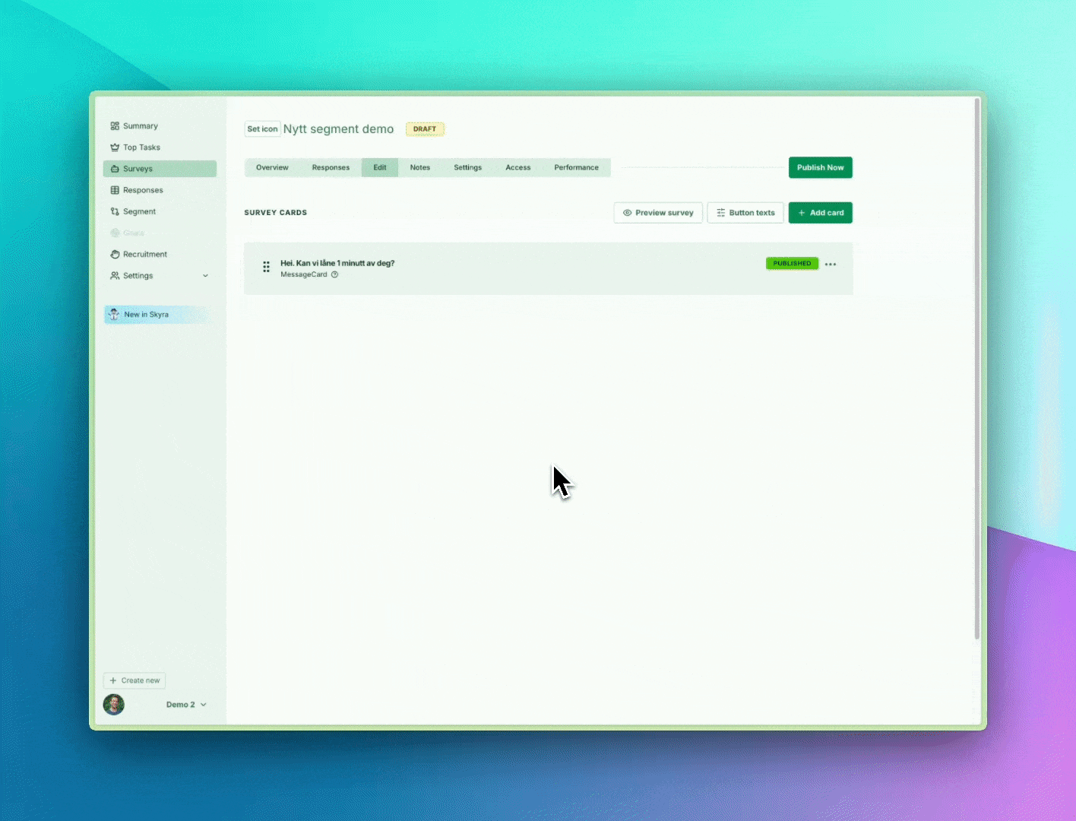Viewport: 1076px width, 821px height.
Task: Open the Responses table icon in sidebar
Action: coord(115,190)
